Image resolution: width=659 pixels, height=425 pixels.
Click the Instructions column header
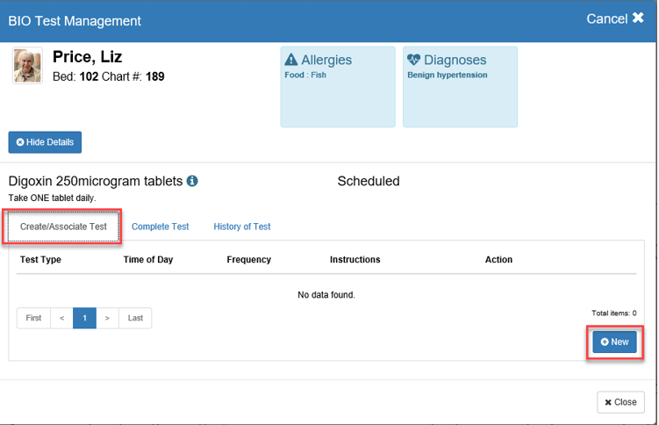(x=355, y=260)
